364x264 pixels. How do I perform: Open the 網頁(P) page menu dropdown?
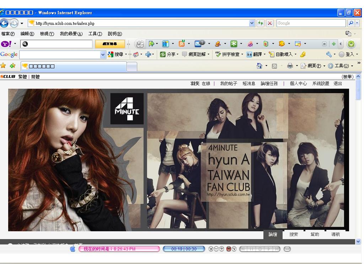[313, 66]
